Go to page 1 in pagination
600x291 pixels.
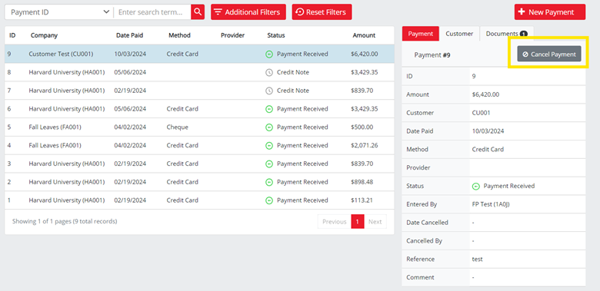pyautogui.click(x=358, y=221)
